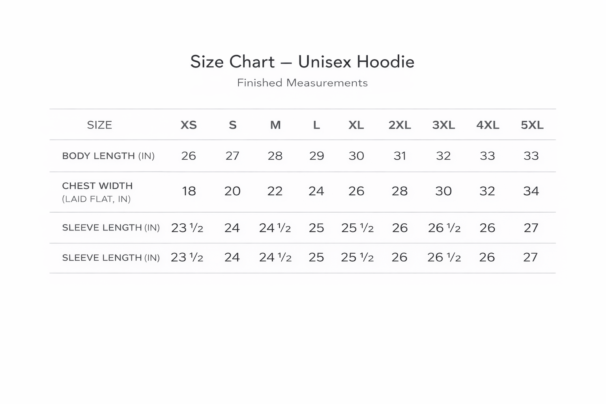The image size is (606, 404).
Task: Select the 4XL size column header
Action: (488, 125)
